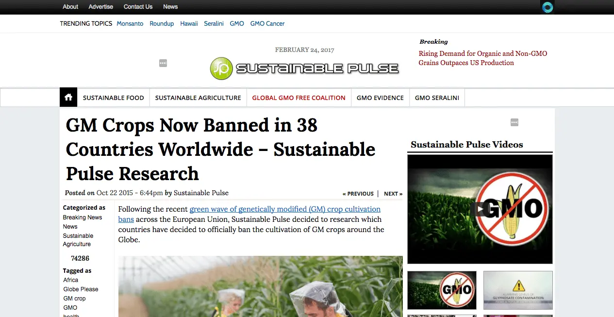Click the Sustainable Pulse Videos heading
Viewport: 614px width, 317px height.
pos(467,145)
